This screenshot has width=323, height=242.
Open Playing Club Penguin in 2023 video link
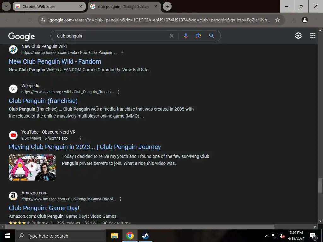85,147
